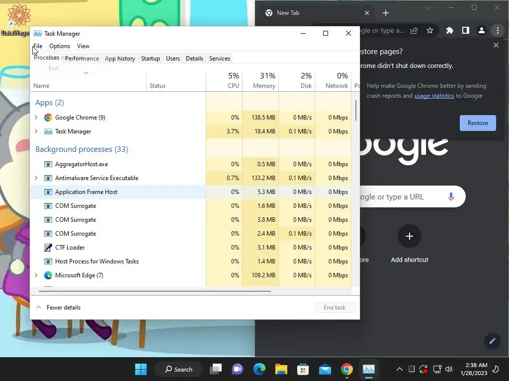
Task: Sort by Name column header
Action: (88, 81)
